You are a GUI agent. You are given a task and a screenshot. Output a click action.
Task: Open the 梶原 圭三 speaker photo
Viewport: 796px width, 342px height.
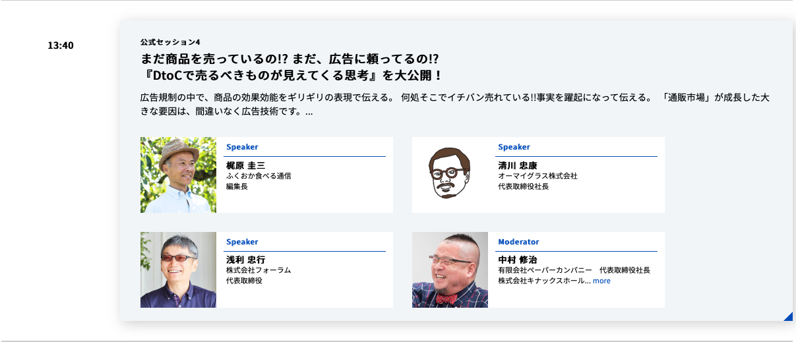(178, 175)
